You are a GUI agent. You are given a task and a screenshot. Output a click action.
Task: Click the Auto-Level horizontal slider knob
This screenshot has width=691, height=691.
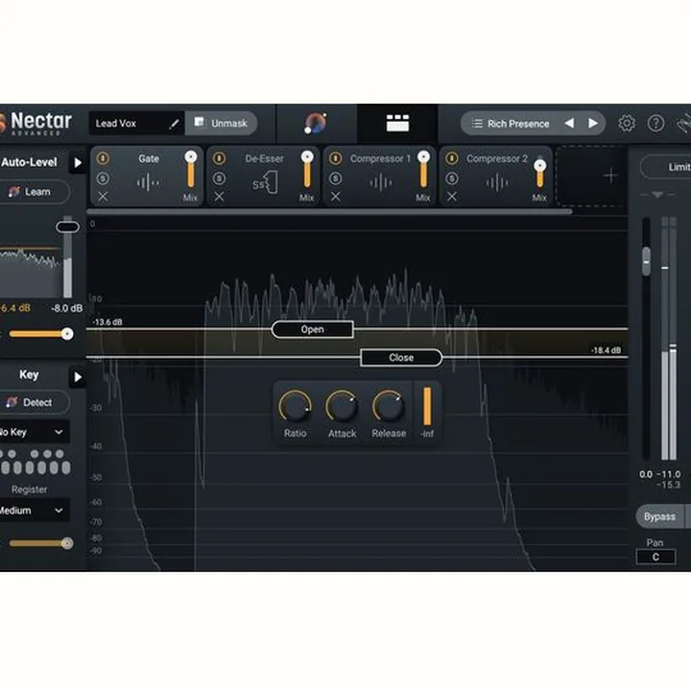[67, 334]
